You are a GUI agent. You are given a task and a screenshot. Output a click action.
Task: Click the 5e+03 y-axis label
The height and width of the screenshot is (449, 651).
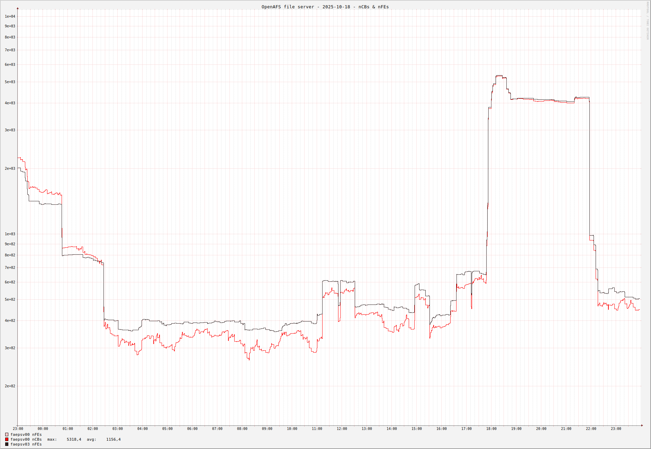[x=10, y=82]
